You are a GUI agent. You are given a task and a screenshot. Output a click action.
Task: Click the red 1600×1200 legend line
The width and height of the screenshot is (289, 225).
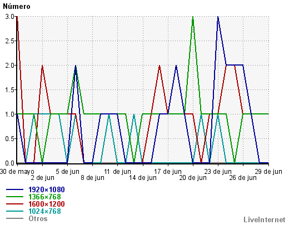click(15, 204)
